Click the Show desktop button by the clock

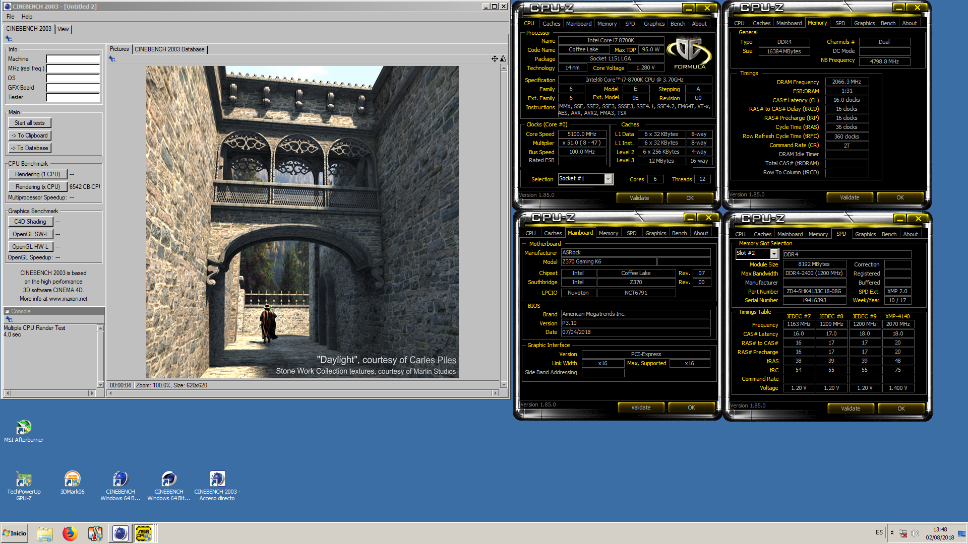pos(962,533)
